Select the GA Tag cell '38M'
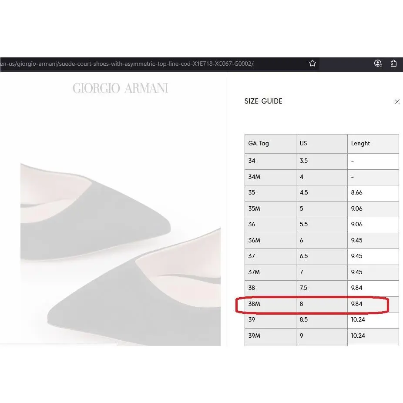The width and height of the screenshot is (403, 403). (270, 304)
